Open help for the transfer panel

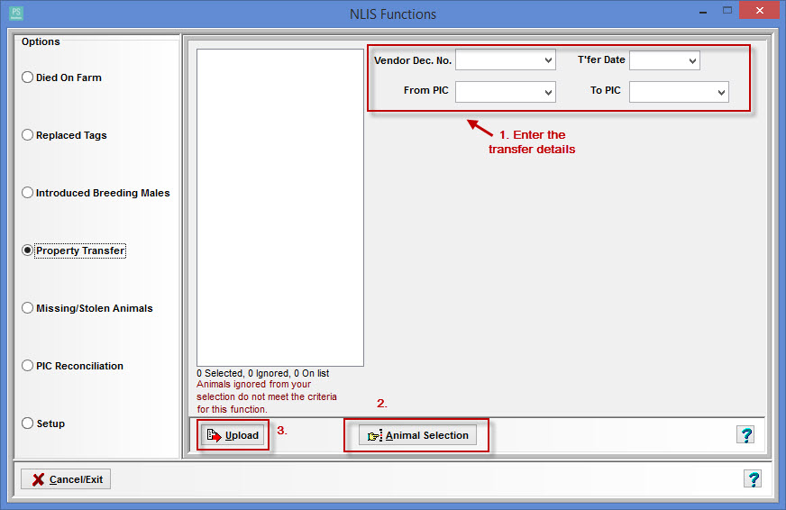click(x=745, y=435)
